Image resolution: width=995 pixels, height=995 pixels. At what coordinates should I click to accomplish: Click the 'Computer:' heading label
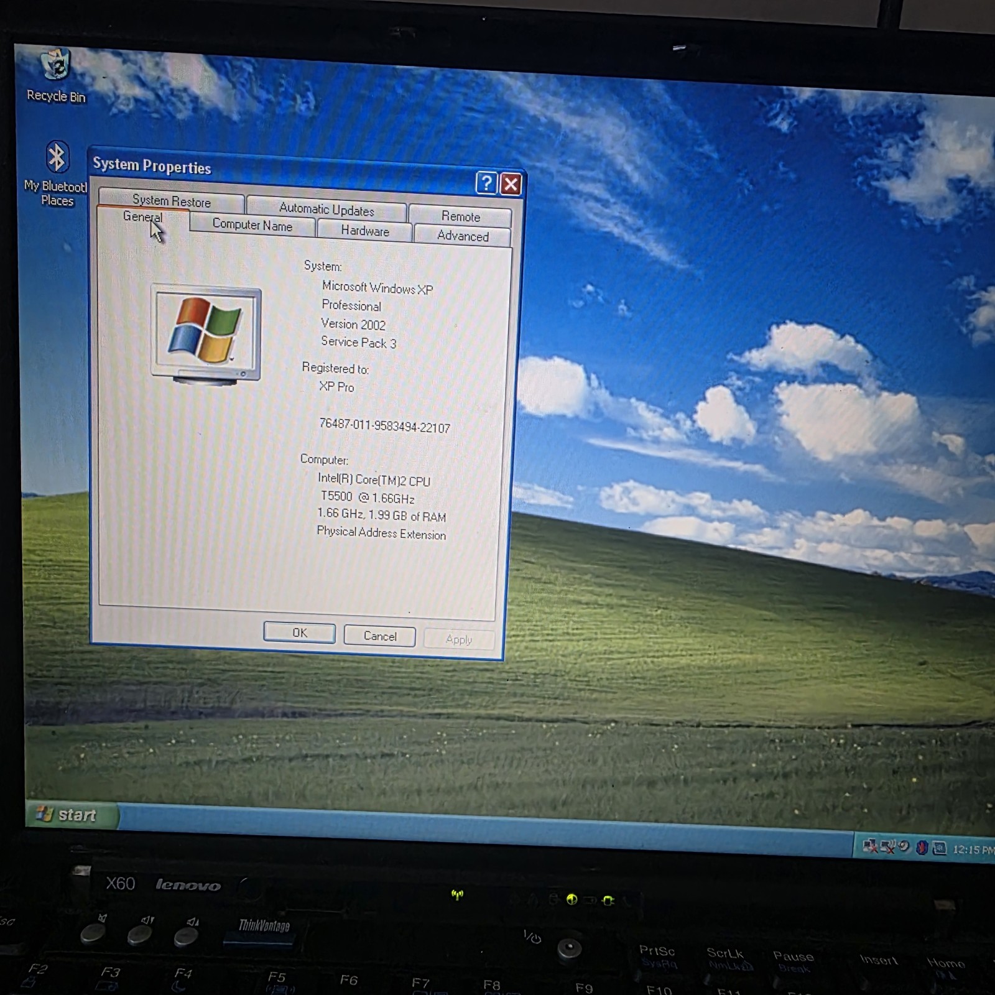[x=324, y=460]
